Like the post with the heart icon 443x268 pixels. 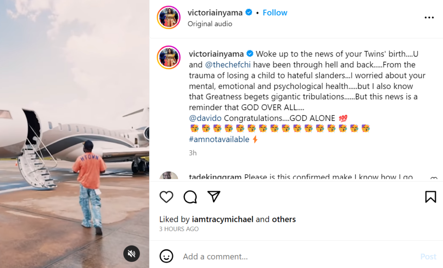pyautogui.click(x=166, y=197)
